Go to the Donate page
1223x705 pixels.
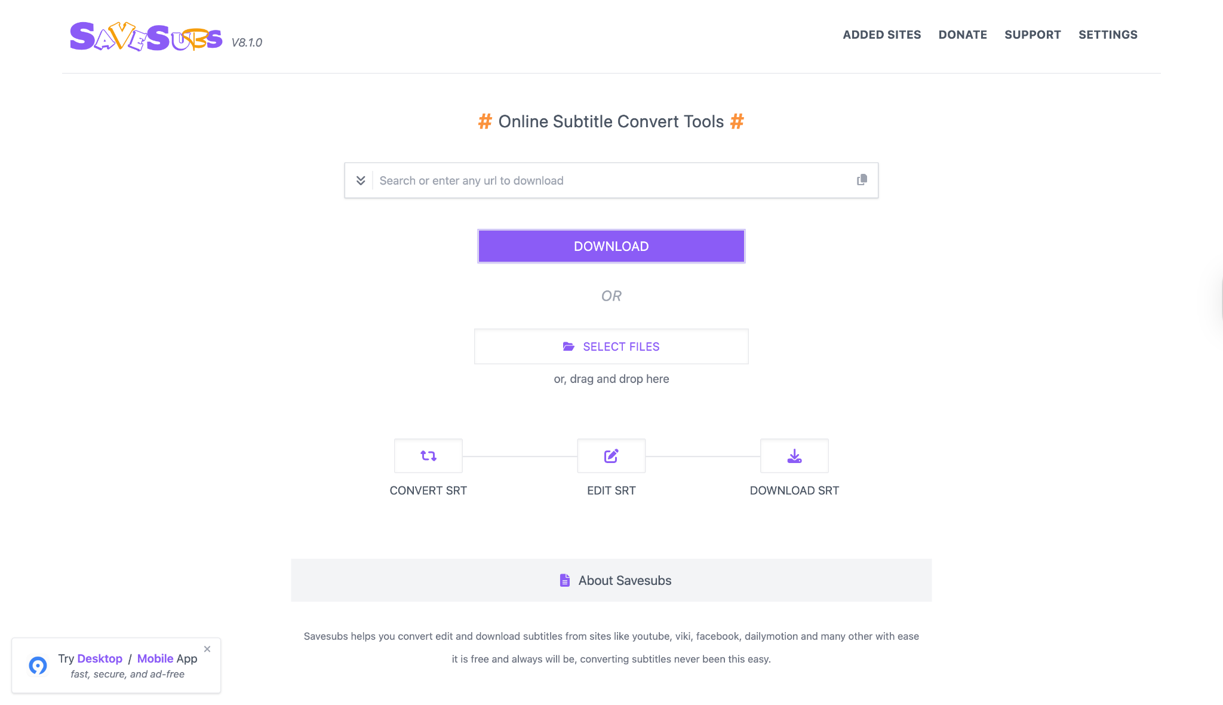click(963, 35)
